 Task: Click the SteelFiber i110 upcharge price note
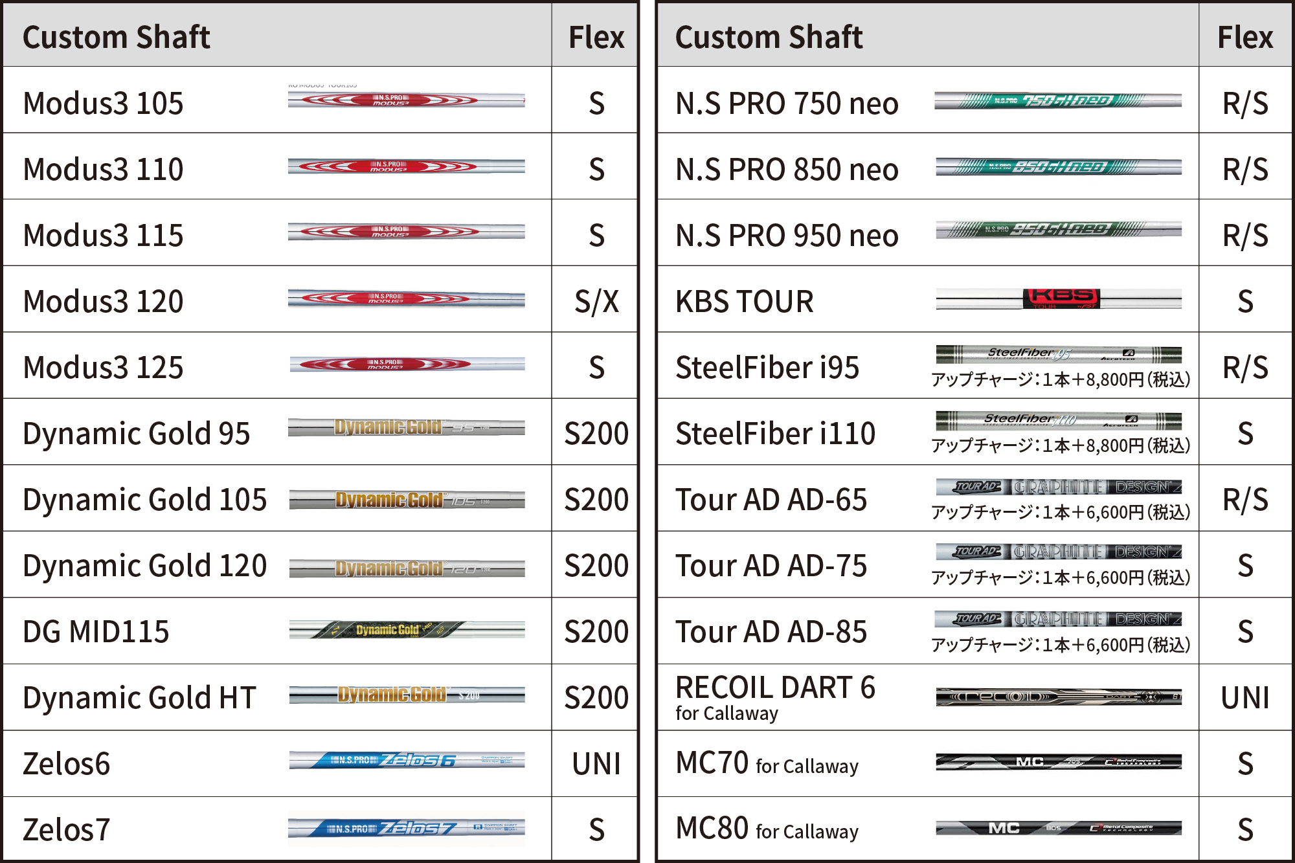1061,445
